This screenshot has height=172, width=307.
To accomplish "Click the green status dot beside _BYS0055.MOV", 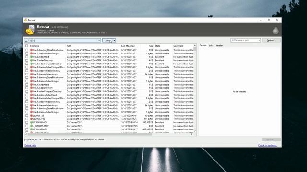I will click(x=31, y=126).
